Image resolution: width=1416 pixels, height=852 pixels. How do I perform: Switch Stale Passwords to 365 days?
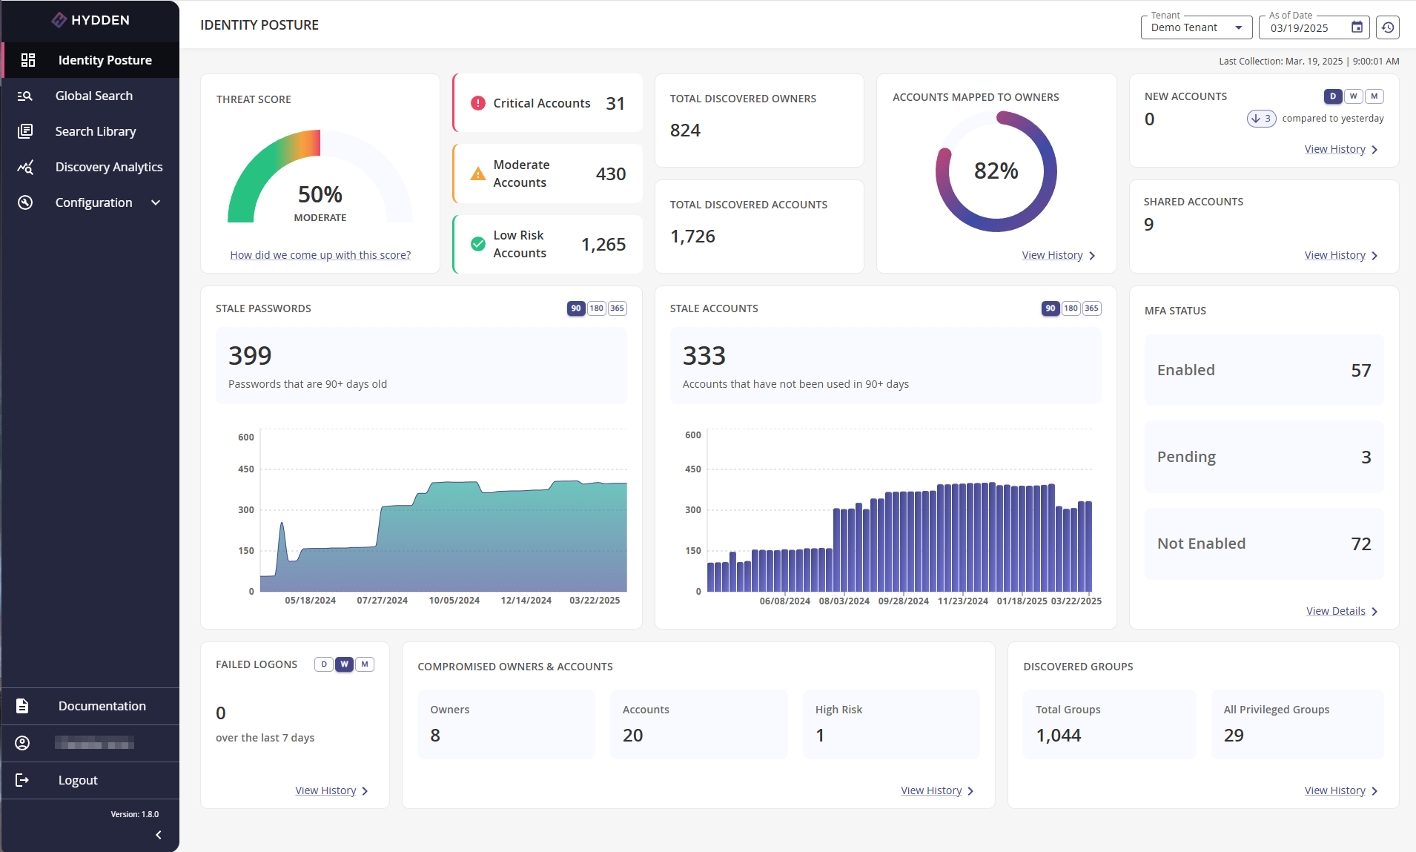coord(617,308)
